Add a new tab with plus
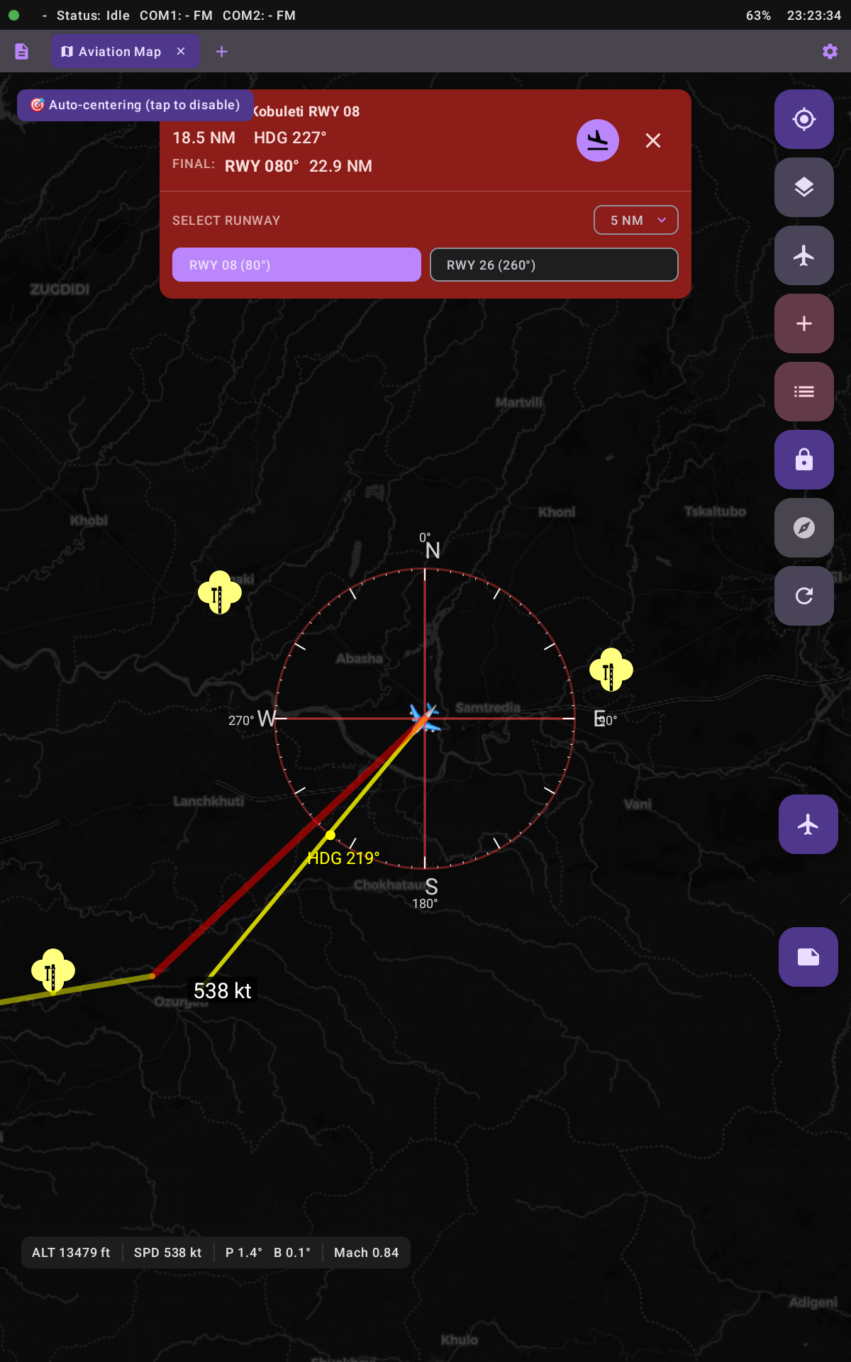 (221, 52)
